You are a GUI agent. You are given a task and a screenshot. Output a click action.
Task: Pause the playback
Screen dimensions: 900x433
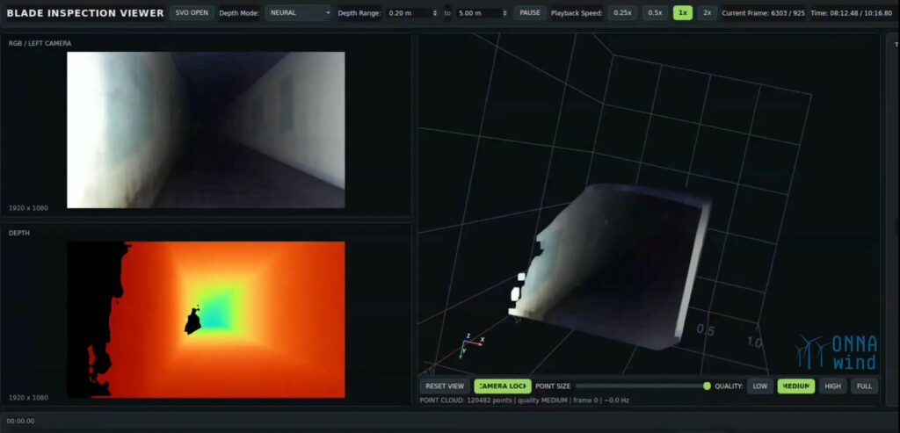(x=529, y=12)
